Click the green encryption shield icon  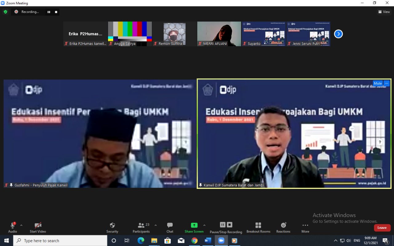pos(5,12)
